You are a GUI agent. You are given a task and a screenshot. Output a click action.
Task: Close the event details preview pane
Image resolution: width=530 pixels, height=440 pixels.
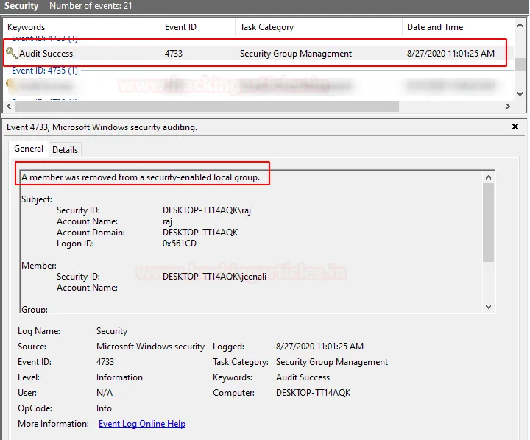point(515,127)
